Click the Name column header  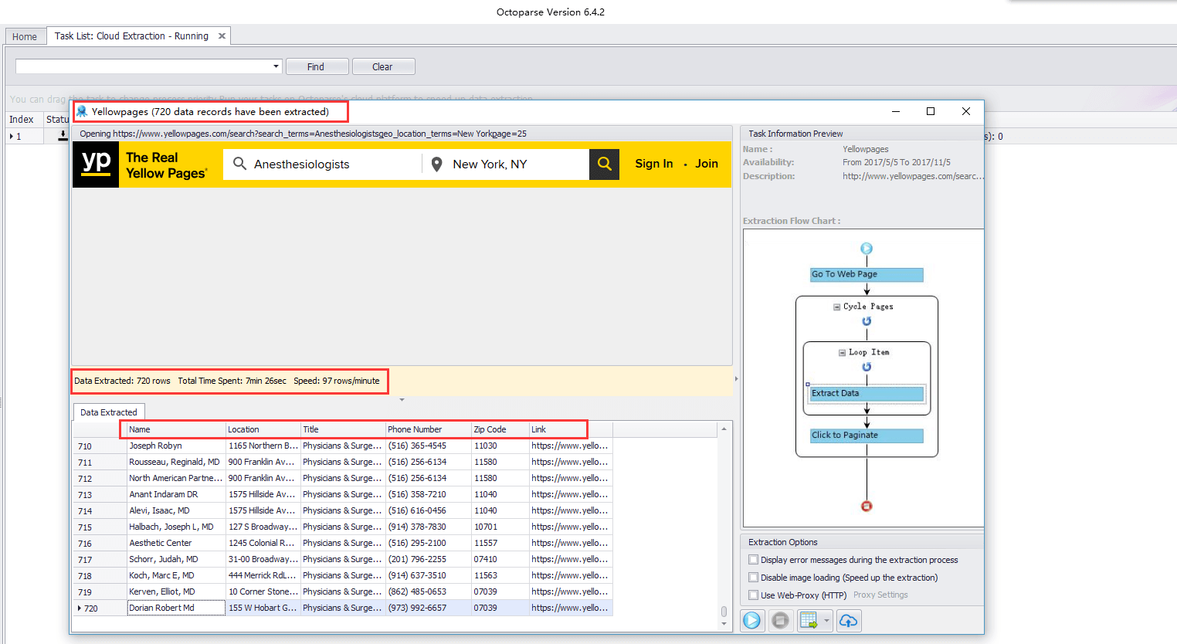(176, 429)
